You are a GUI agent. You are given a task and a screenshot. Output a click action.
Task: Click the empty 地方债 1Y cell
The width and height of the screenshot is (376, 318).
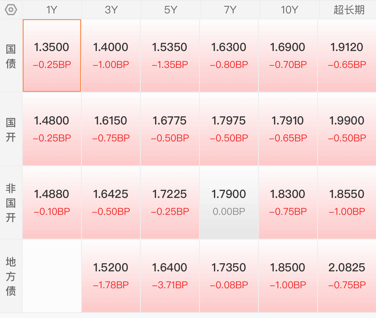point(52,276)
